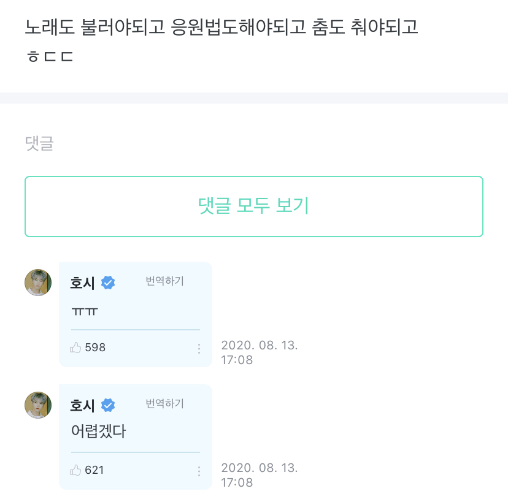Open options menu on the first comment

point(199,348)
